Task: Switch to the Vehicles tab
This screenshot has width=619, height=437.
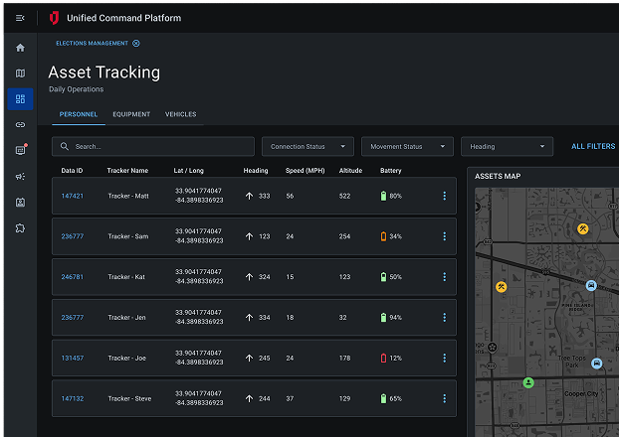Action: 180,115
